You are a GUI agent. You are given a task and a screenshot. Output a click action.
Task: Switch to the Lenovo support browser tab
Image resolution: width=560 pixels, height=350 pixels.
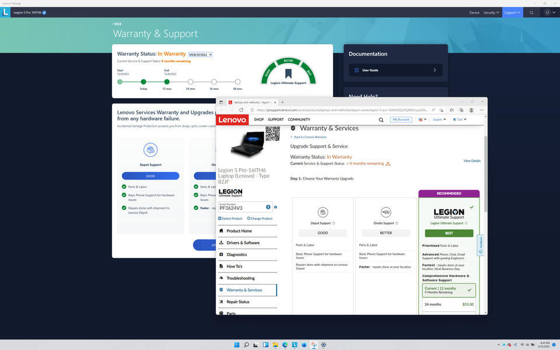tap(252, 103)
